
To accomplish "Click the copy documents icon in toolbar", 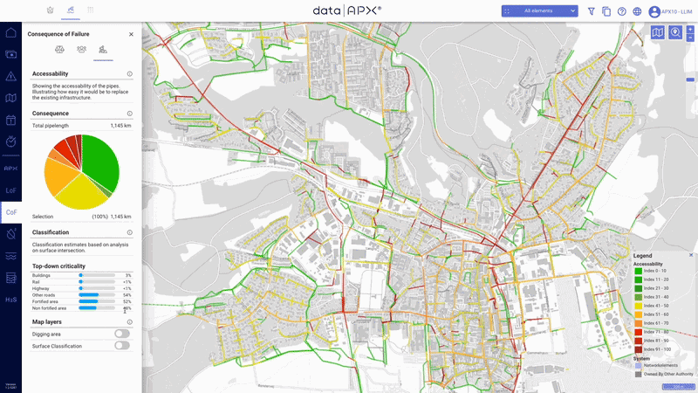I will (x=606, y=11).
